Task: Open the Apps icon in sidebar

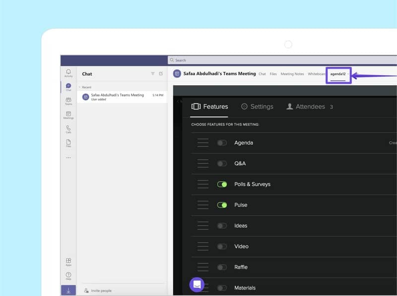Action: (x=68, y=262)
